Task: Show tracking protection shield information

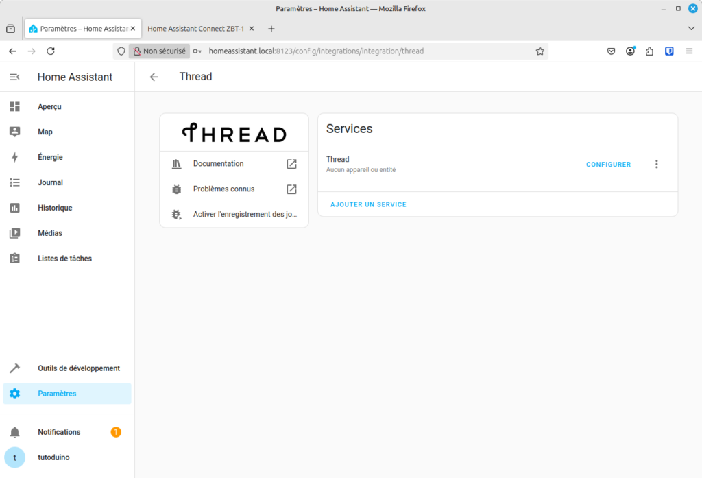Action: coord(121,51)
